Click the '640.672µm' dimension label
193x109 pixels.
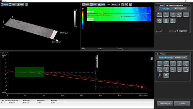pyautogui.click(x=64, y=33)
